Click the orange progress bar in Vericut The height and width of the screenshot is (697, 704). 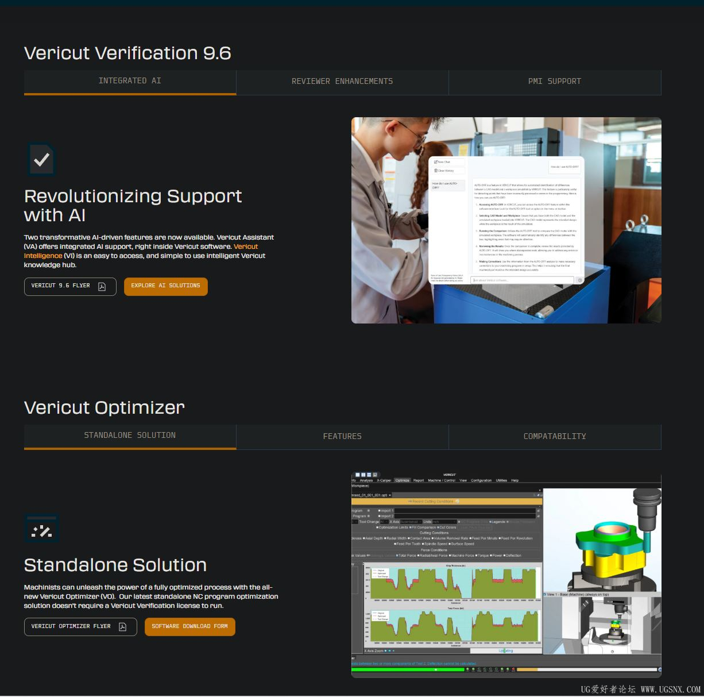click(x=527, y=669)
